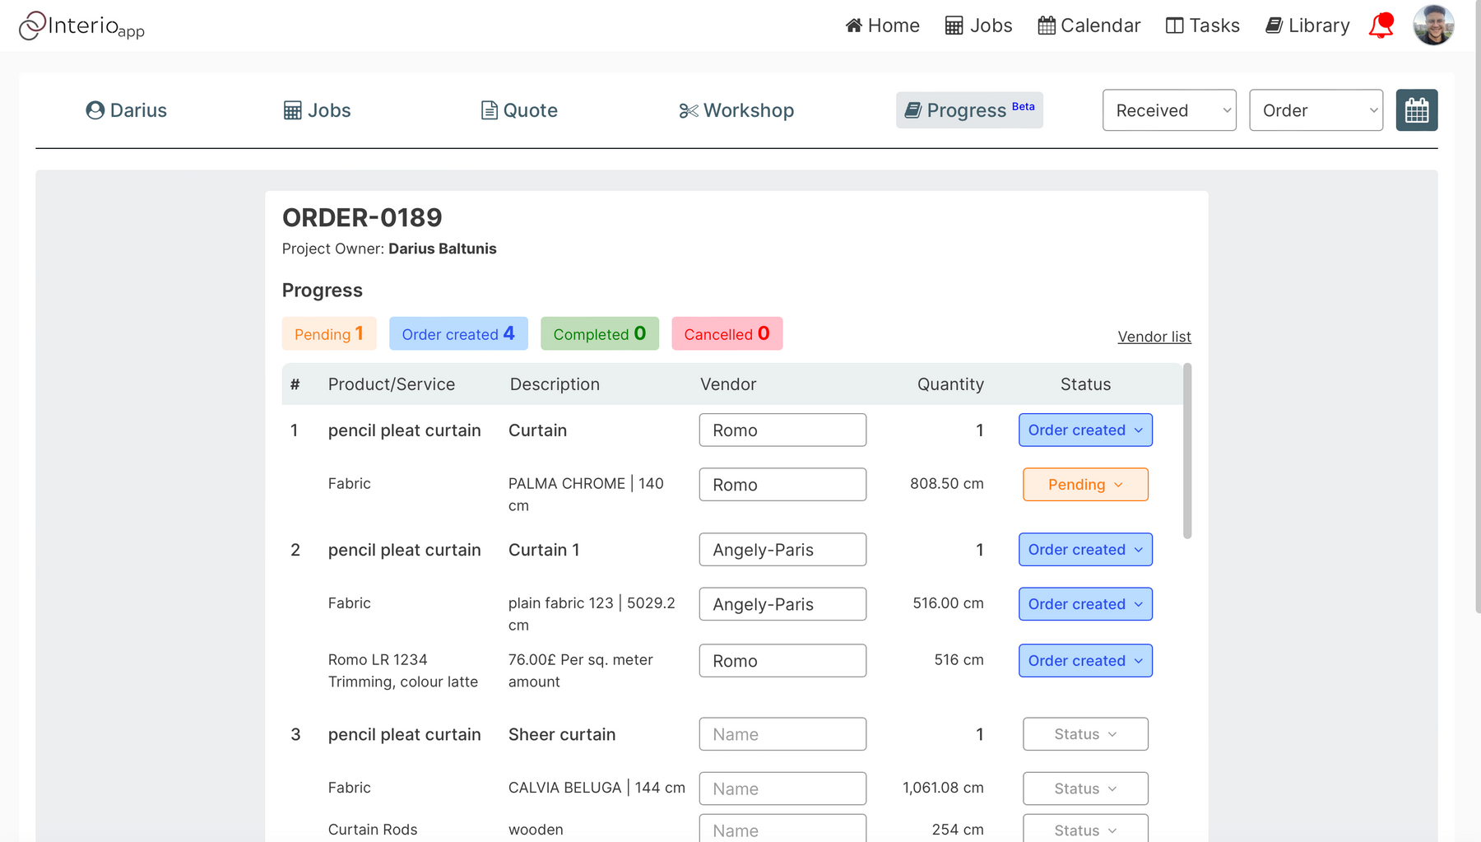The height and width of the screenshot is (842, 1481).
Task: Click the Status column header
Action: (1085, 384)
